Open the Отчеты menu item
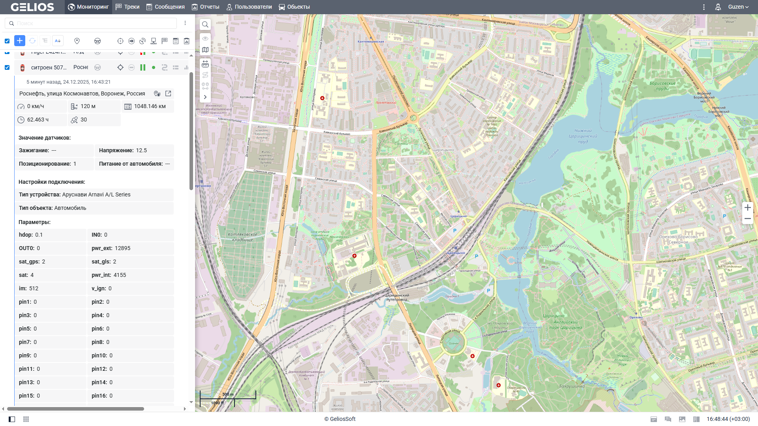The image size is (758, 426). [x=206, y=7]
